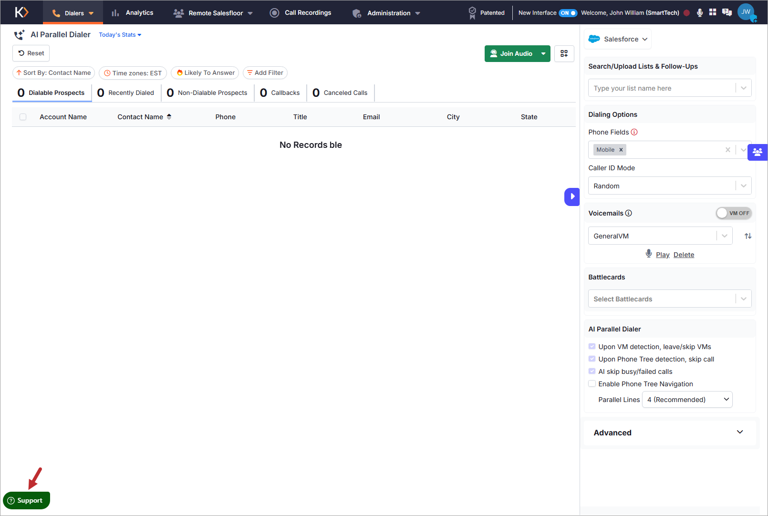Collapse the right panel with the purple arrow
Screen dimensions: 768x516
pyautogui.click(x=572, y=196)
